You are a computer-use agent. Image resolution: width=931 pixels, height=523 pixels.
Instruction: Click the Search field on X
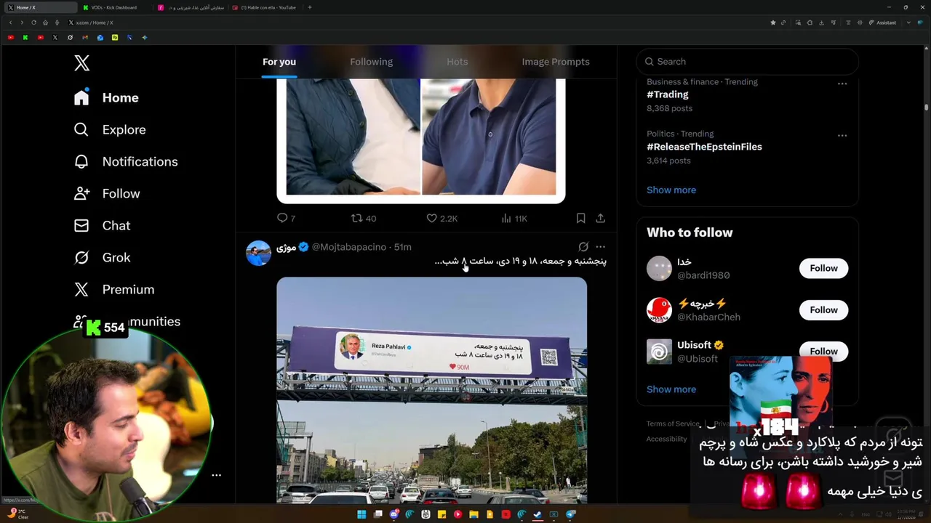[x=747, y=62]
